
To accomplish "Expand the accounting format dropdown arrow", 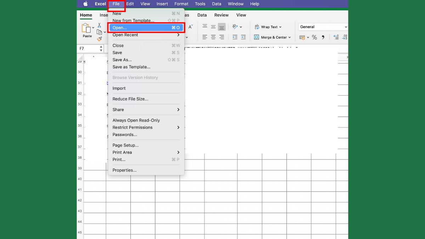I will (308, 37).
